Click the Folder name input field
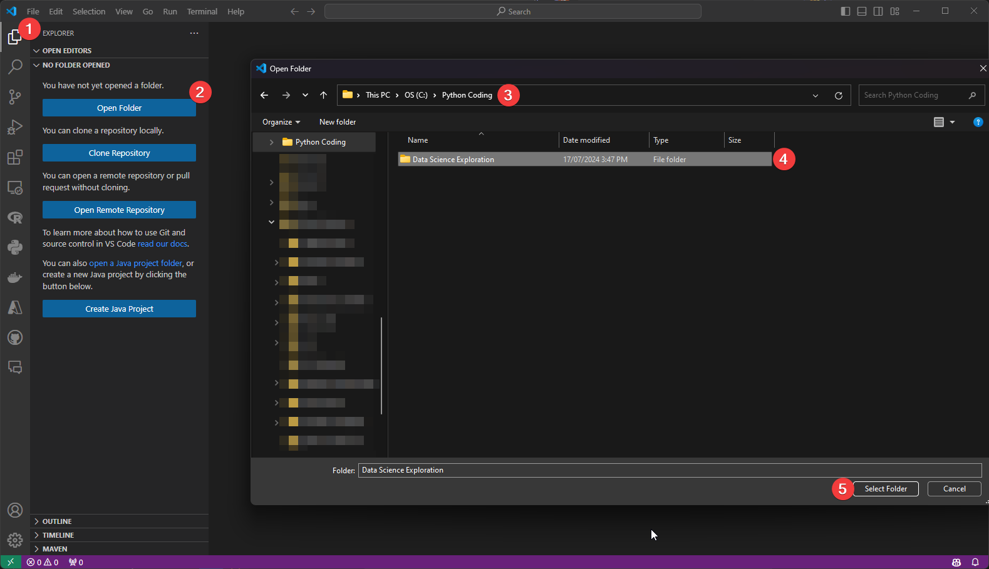 point(670,470)
